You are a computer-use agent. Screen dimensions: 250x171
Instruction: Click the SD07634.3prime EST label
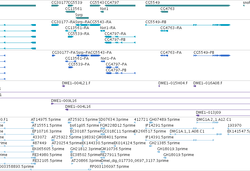pyautogui.click(x=113, y=120)
